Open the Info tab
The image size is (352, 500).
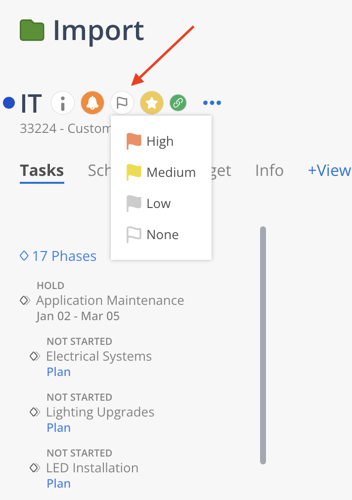(x=269, y=171)
